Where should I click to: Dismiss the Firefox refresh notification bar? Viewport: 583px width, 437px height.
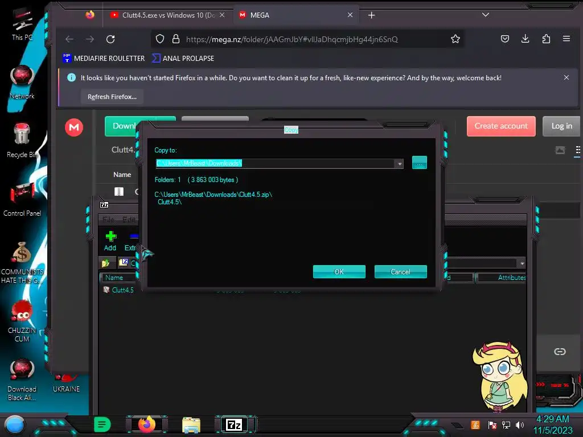566,77
